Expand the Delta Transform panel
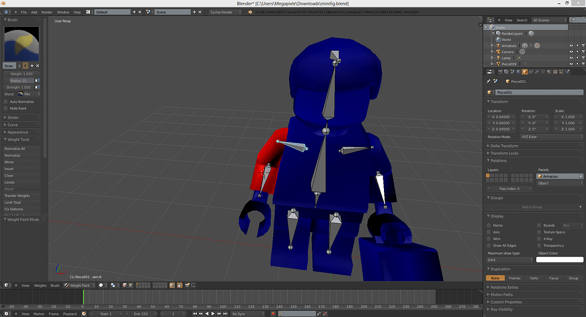586x317 pixels. click(x=504, y=146)
